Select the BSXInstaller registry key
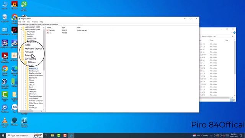 [33, 78]
